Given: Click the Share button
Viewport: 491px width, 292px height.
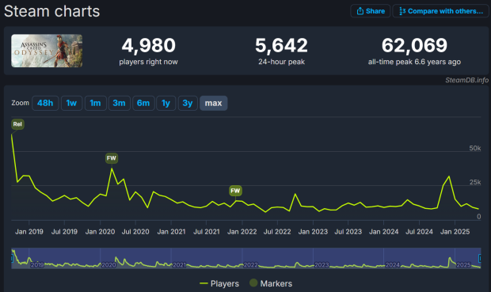Looking at the screenshot, I should click(x=370, y=11).
